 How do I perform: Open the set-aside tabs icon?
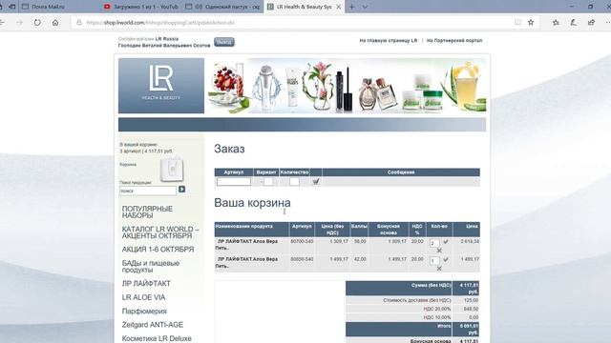point(12,7)
